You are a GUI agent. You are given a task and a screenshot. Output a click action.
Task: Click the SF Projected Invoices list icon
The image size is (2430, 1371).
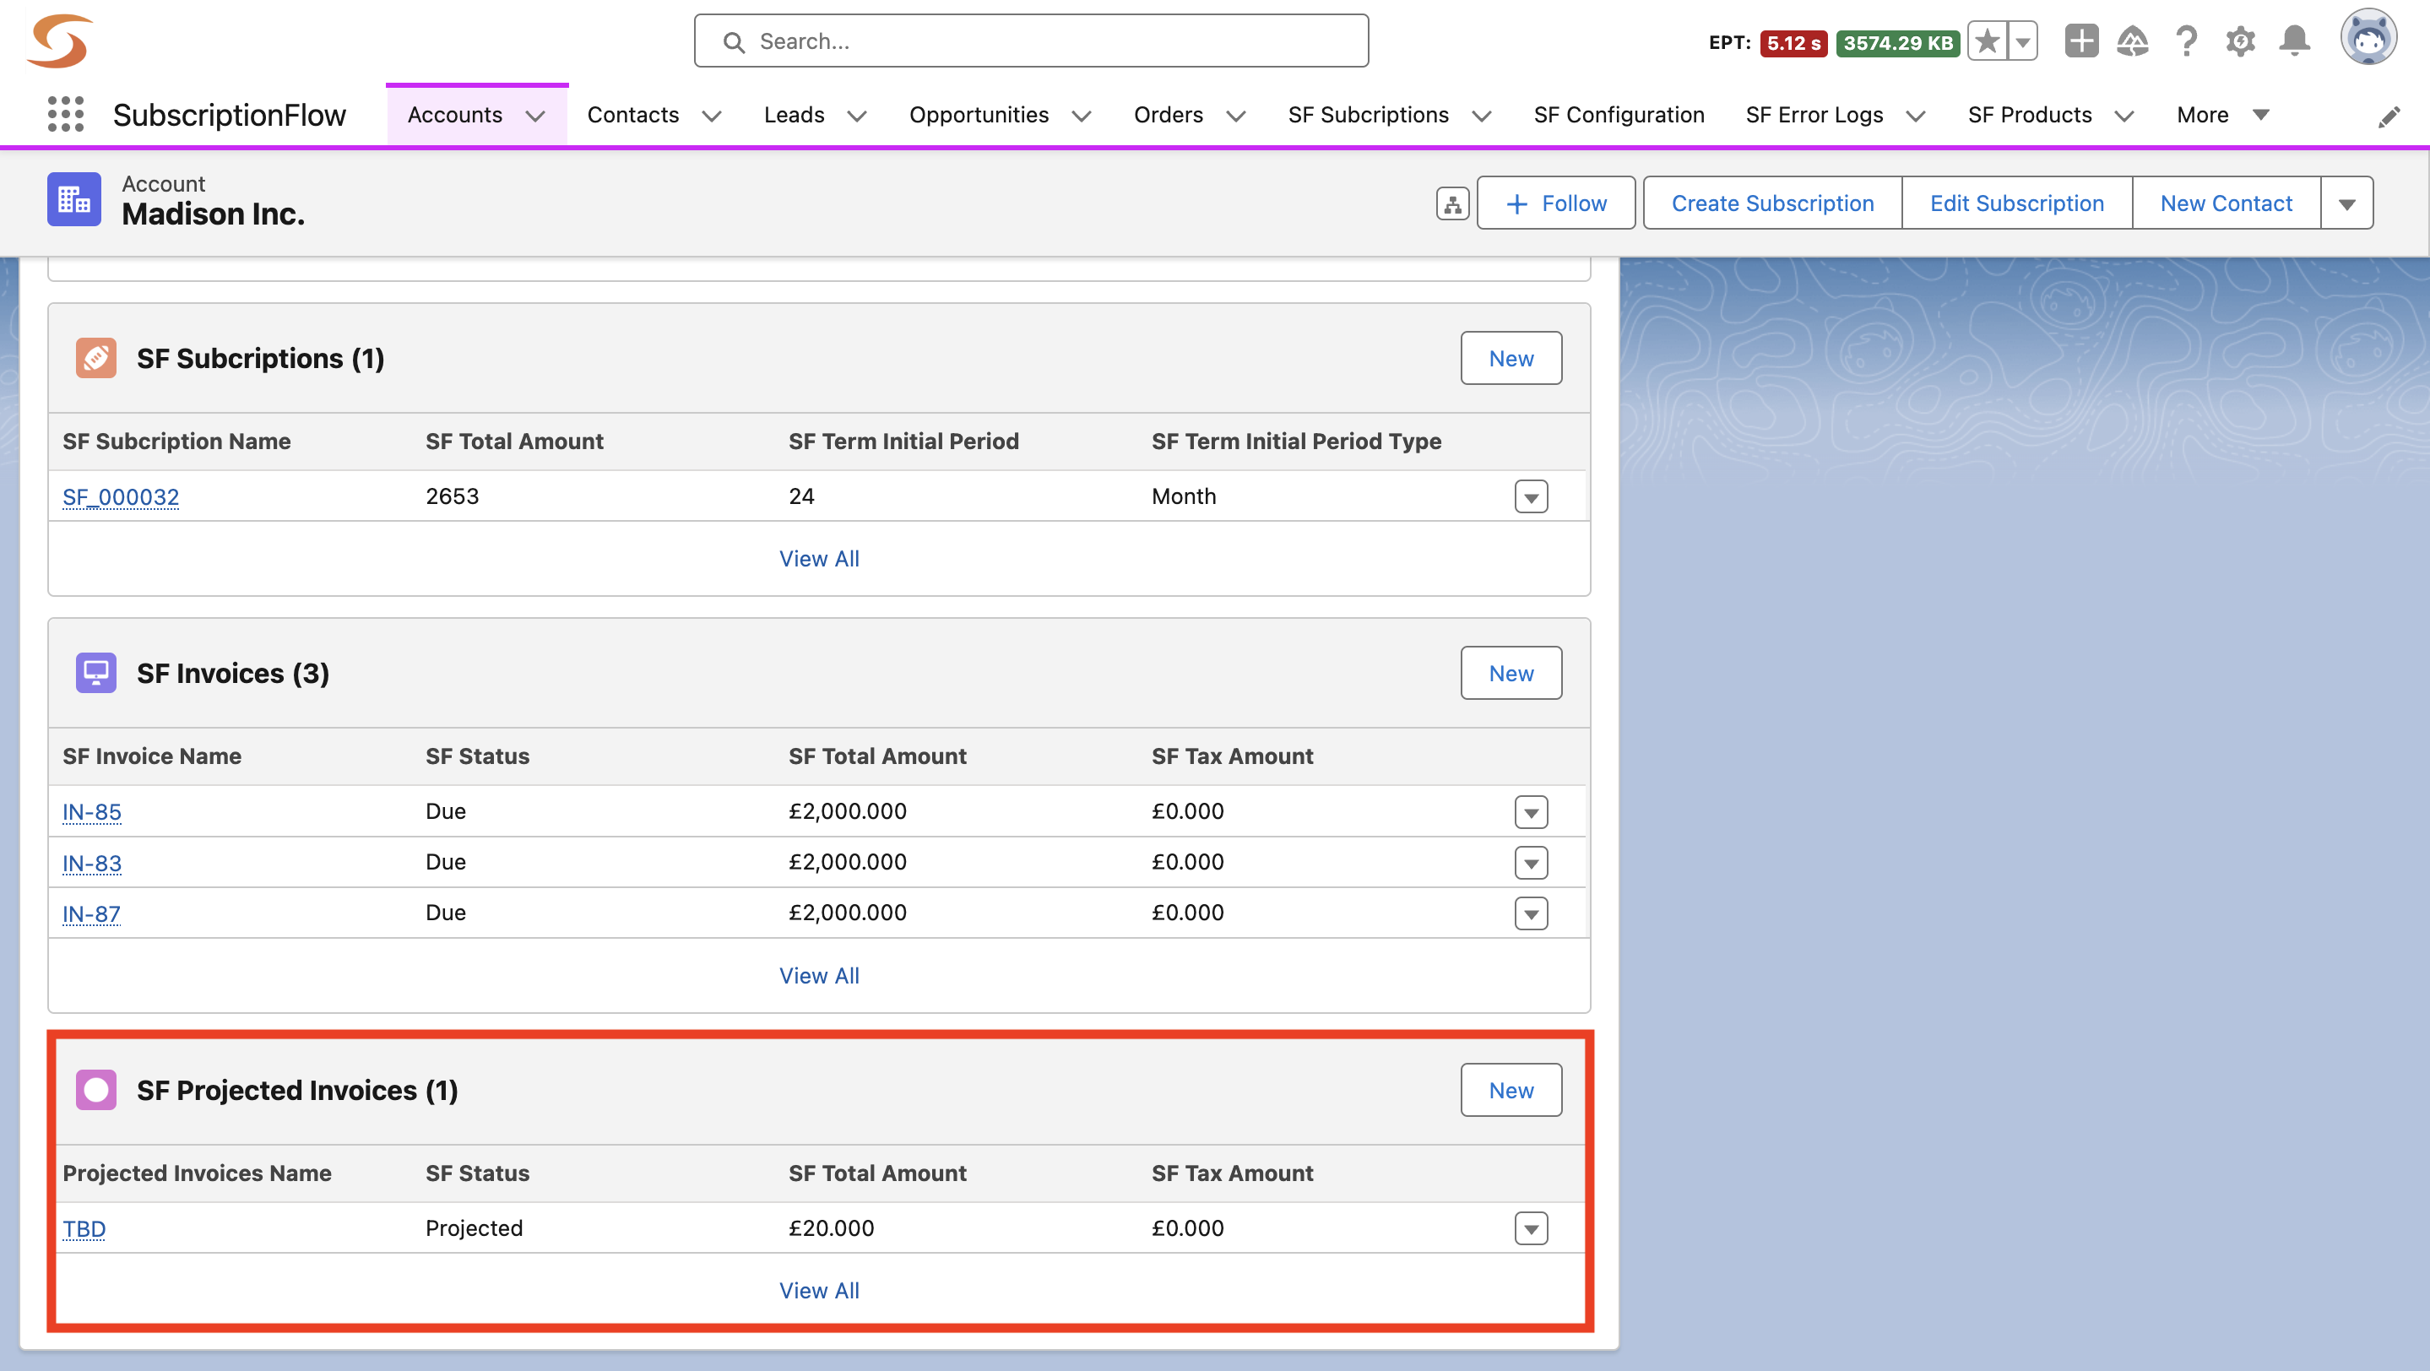[x=96, y=1090]
